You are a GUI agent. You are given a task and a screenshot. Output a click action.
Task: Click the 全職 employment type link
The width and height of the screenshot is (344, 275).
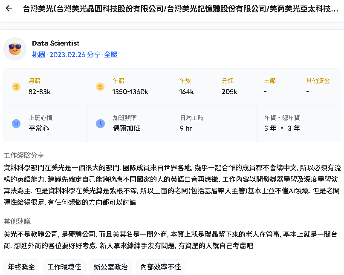point(110,54)
